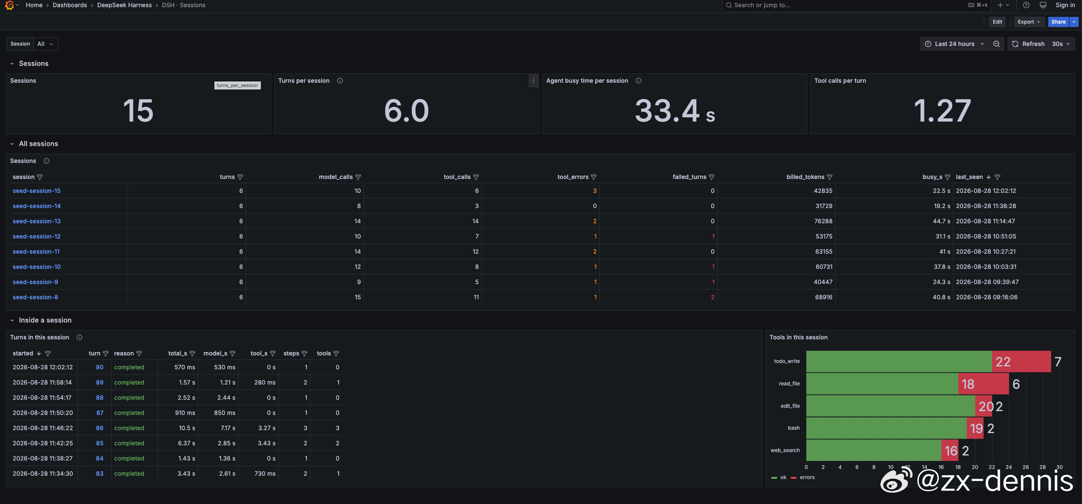Open the Share options arrow
The image size is (1082, 504).
[1074, 22]
